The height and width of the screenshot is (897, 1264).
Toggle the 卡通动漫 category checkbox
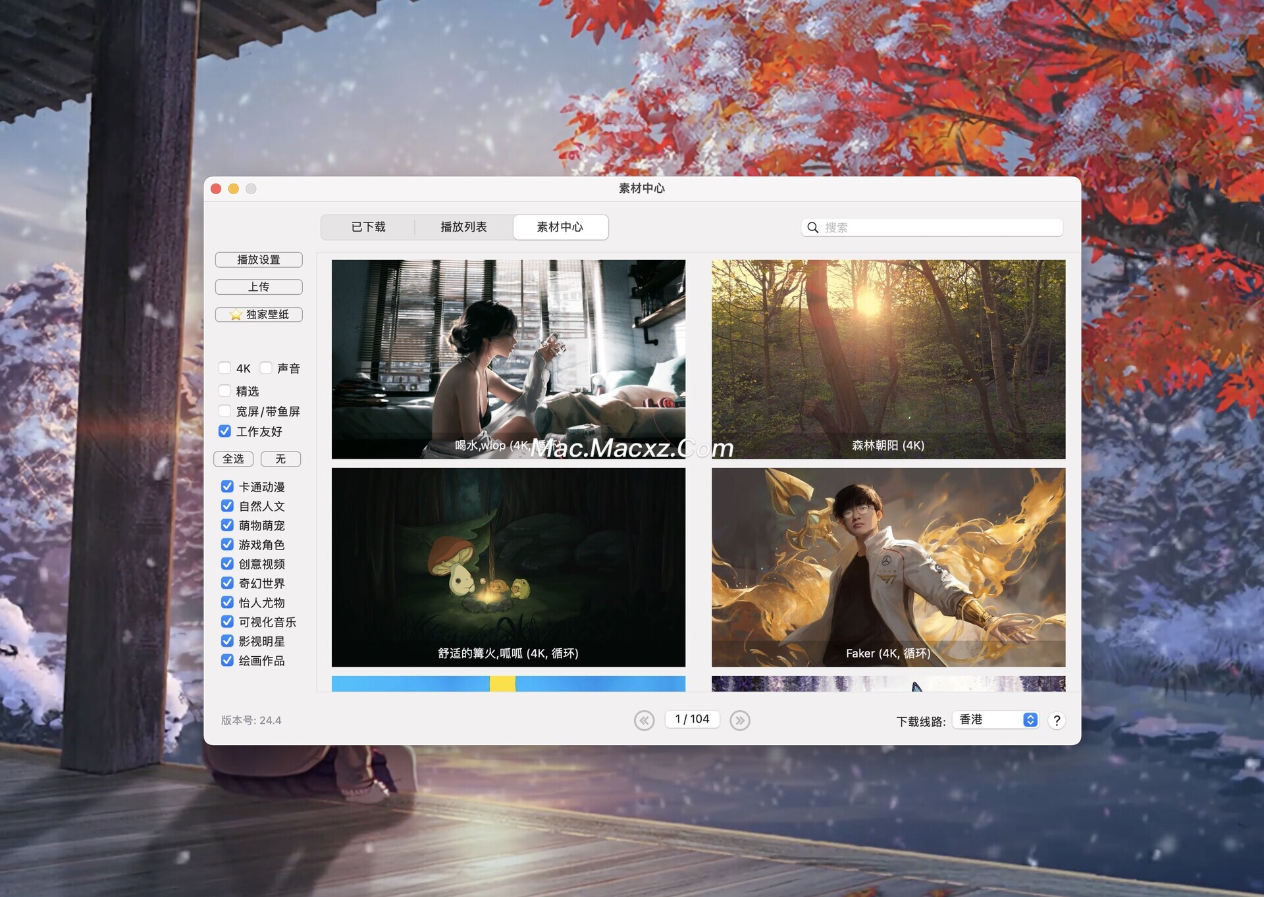227,486
